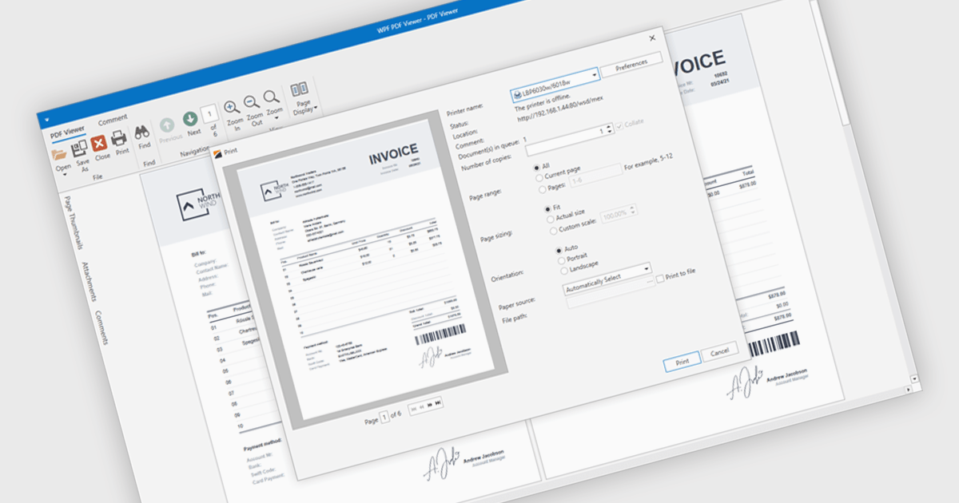Click the Save As icon
This screenshot has height=503, width=959.
[x=80, y=149]
